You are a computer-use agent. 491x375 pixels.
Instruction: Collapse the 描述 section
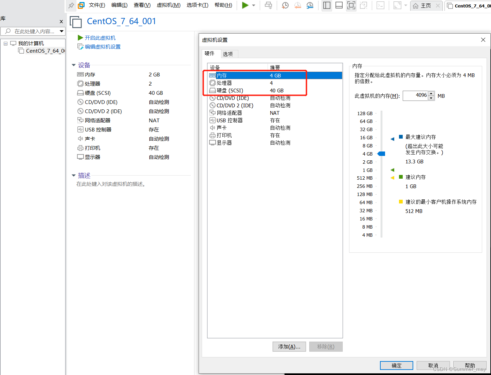point(74,176)
